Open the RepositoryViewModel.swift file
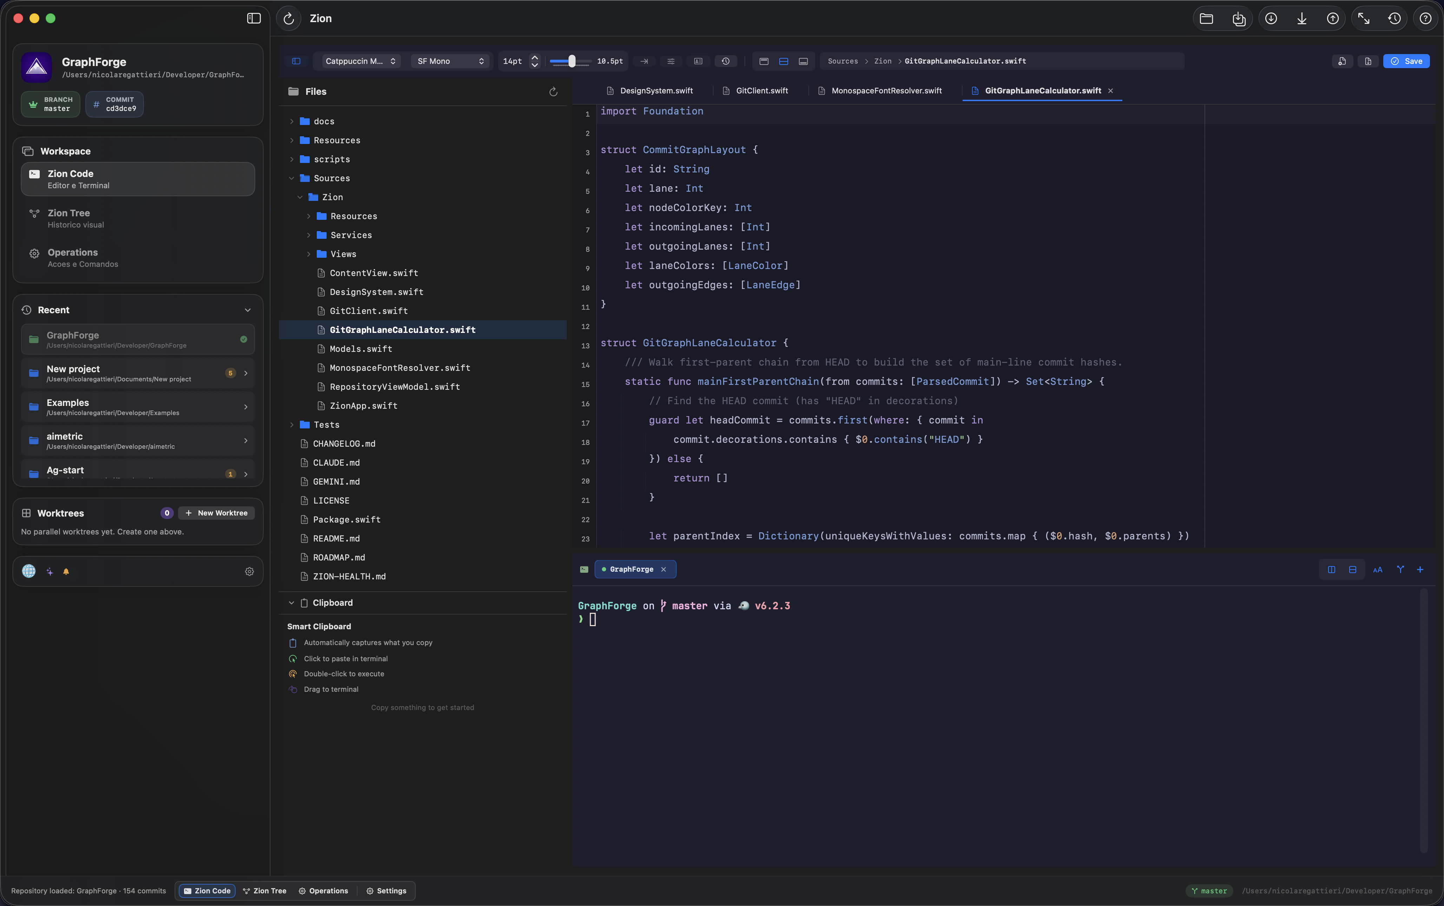The image size is (1444, 906). (x=394, y=387)
